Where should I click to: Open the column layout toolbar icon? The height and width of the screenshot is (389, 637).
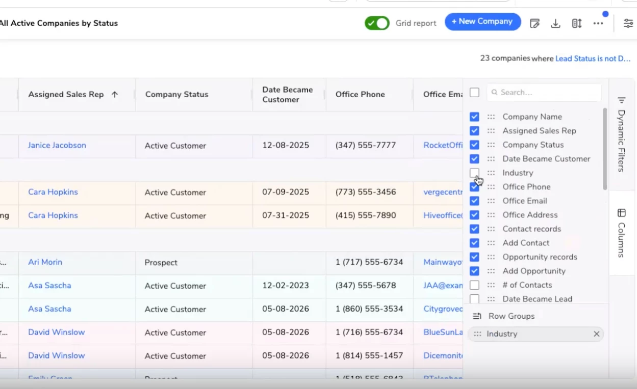pyautogui.click(x=577, y=23)
